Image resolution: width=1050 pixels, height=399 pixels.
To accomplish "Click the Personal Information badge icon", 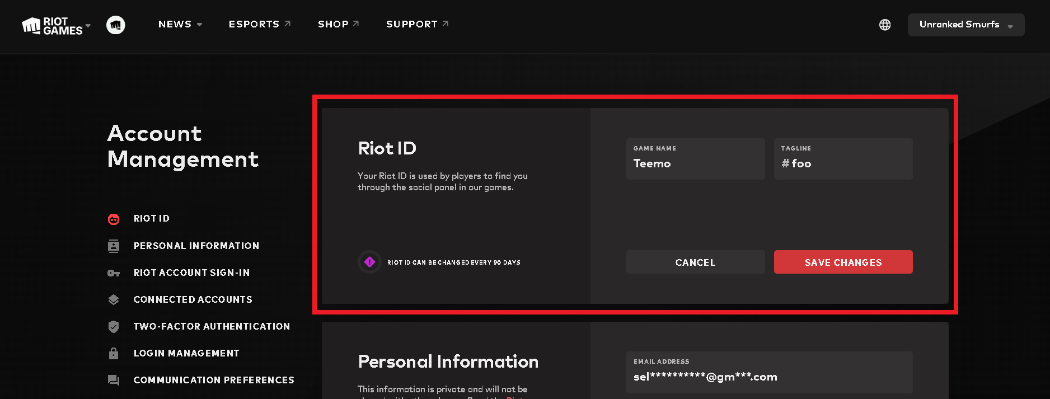I will tap(114, 246).
